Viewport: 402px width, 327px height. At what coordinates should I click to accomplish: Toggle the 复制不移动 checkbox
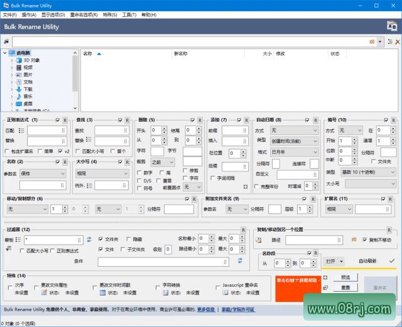point(365,240)
